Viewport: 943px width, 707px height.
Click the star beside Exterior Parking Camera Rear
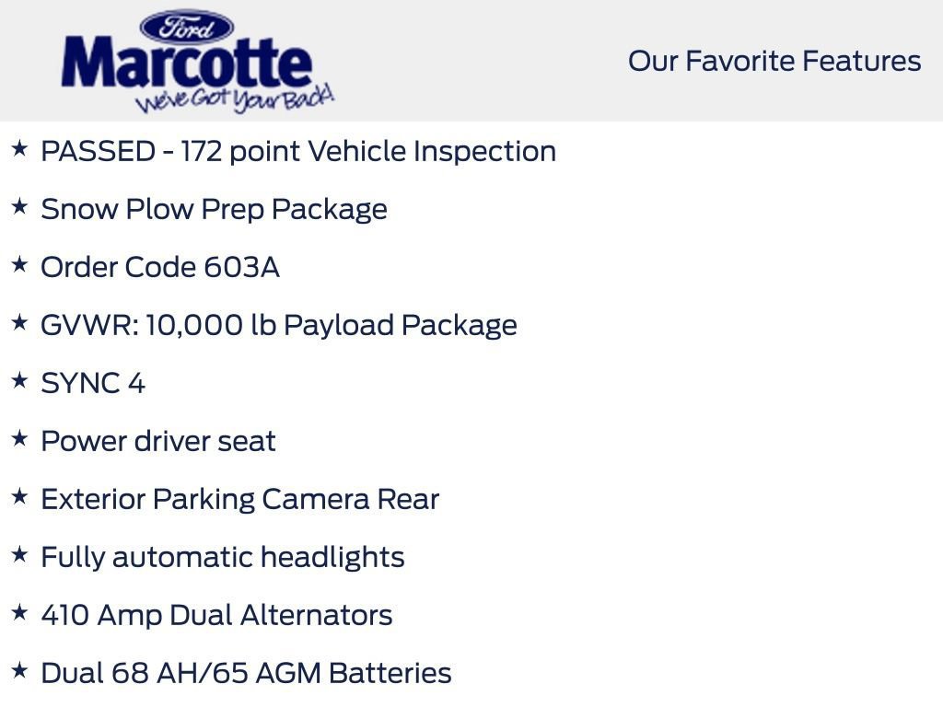(x=19, y=497)
